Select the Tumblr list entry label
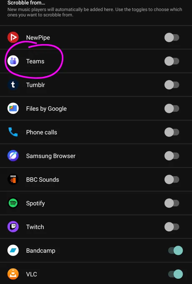192x284 pixels. click(x=35, y=85)
